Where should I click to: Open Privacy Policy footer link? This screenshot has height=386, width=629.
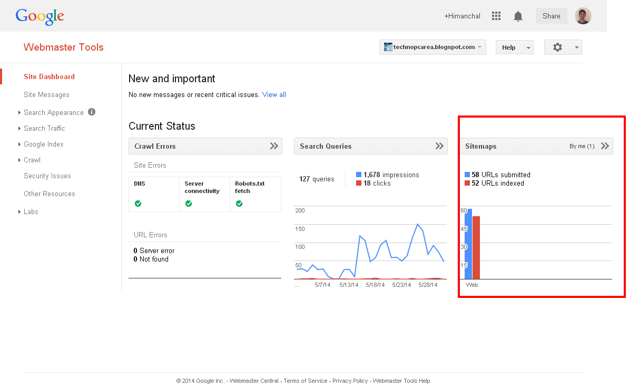click(350, 381)
